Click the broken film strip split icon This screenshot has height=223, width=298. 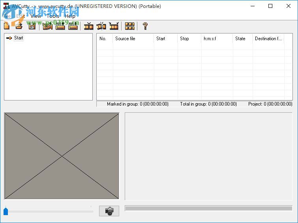[101, 26]
